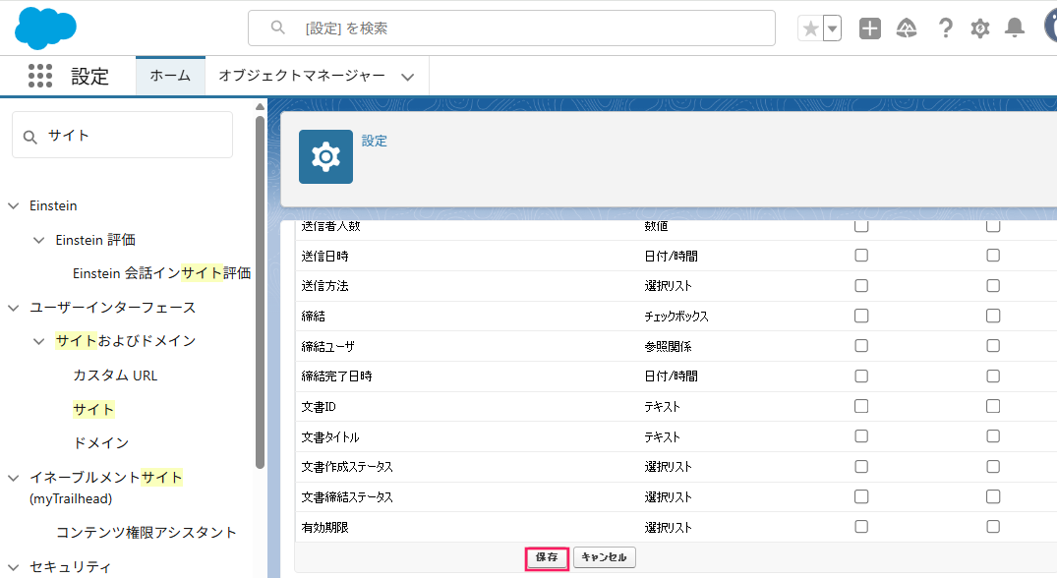Collapse the Einstein tree section
1057x578 pixels.
pyautogui.click(x=14, y=205)
